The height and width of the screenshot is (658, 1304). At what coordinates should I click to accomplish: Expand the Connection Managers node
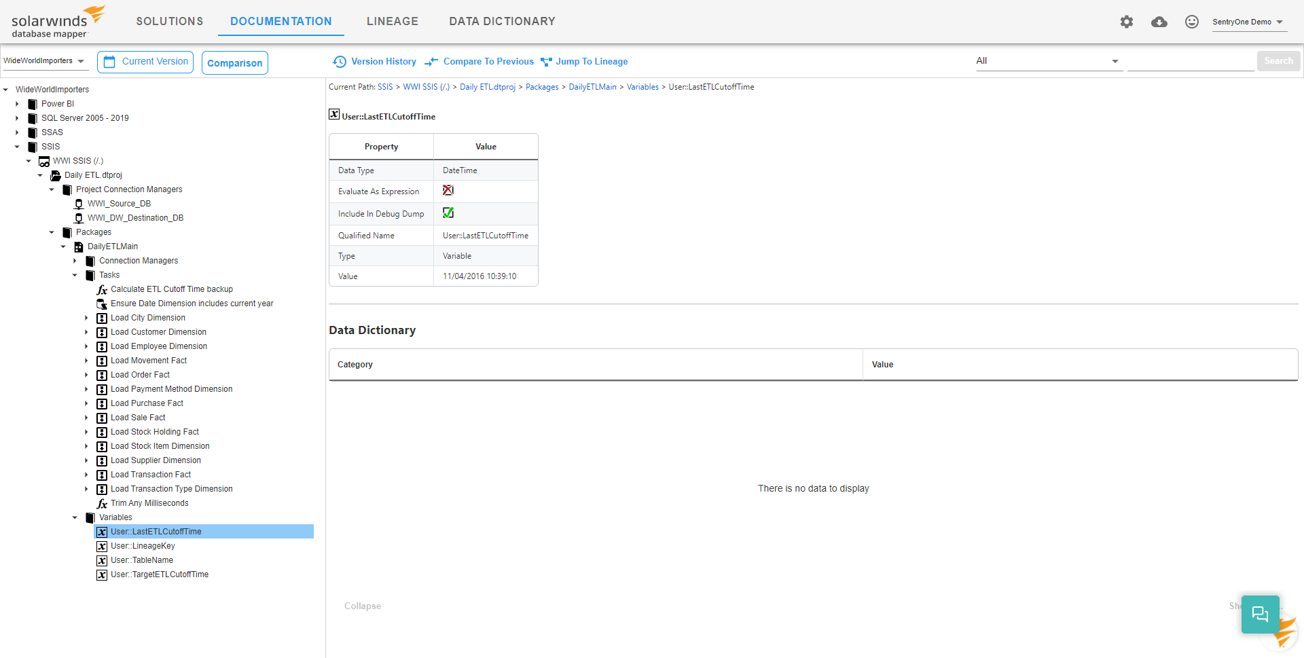pyautogui.click(x=75, y=261)
